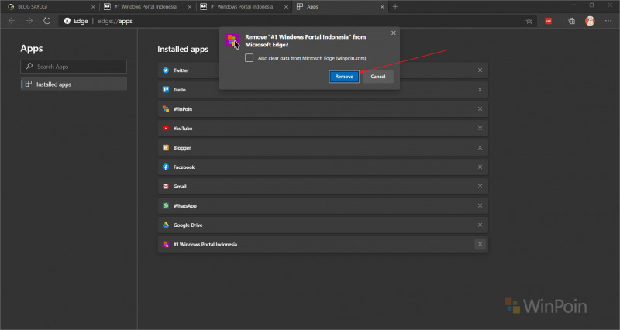620x330 pixels.
Task: Close the remove dialog with X
Action: click(x=394, y=33)
